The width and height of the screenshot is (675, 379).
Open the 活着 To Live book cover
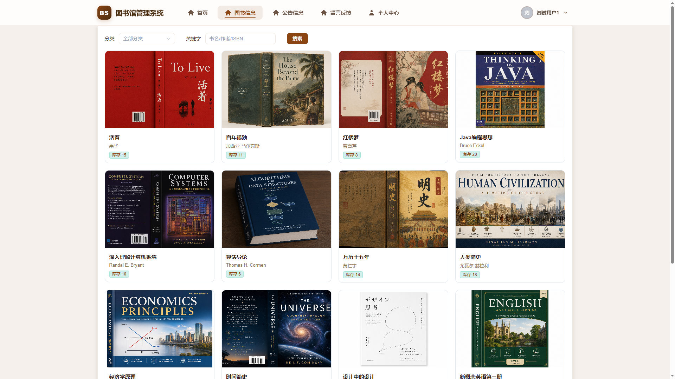point(160,89)
